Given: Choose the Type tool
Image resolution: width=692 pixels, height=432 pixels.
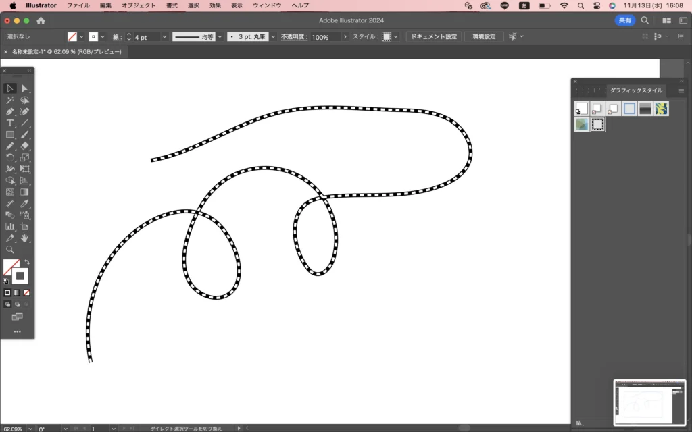Looking at the screenshot, I should click(10, 123).
